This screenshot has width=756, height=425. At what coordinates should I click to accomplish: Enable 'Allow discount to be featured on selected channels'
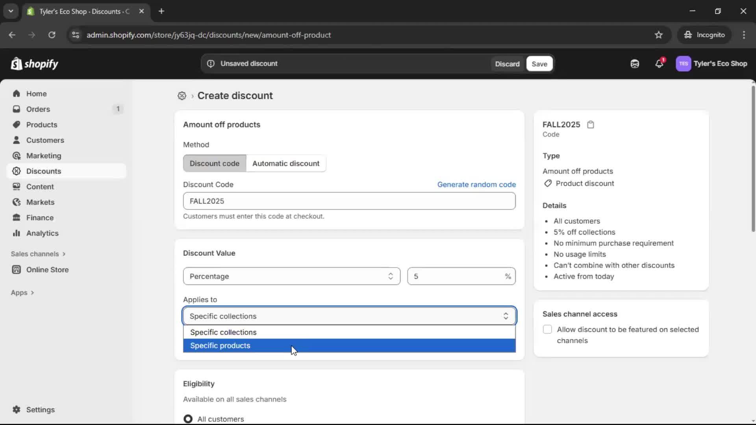548,329
